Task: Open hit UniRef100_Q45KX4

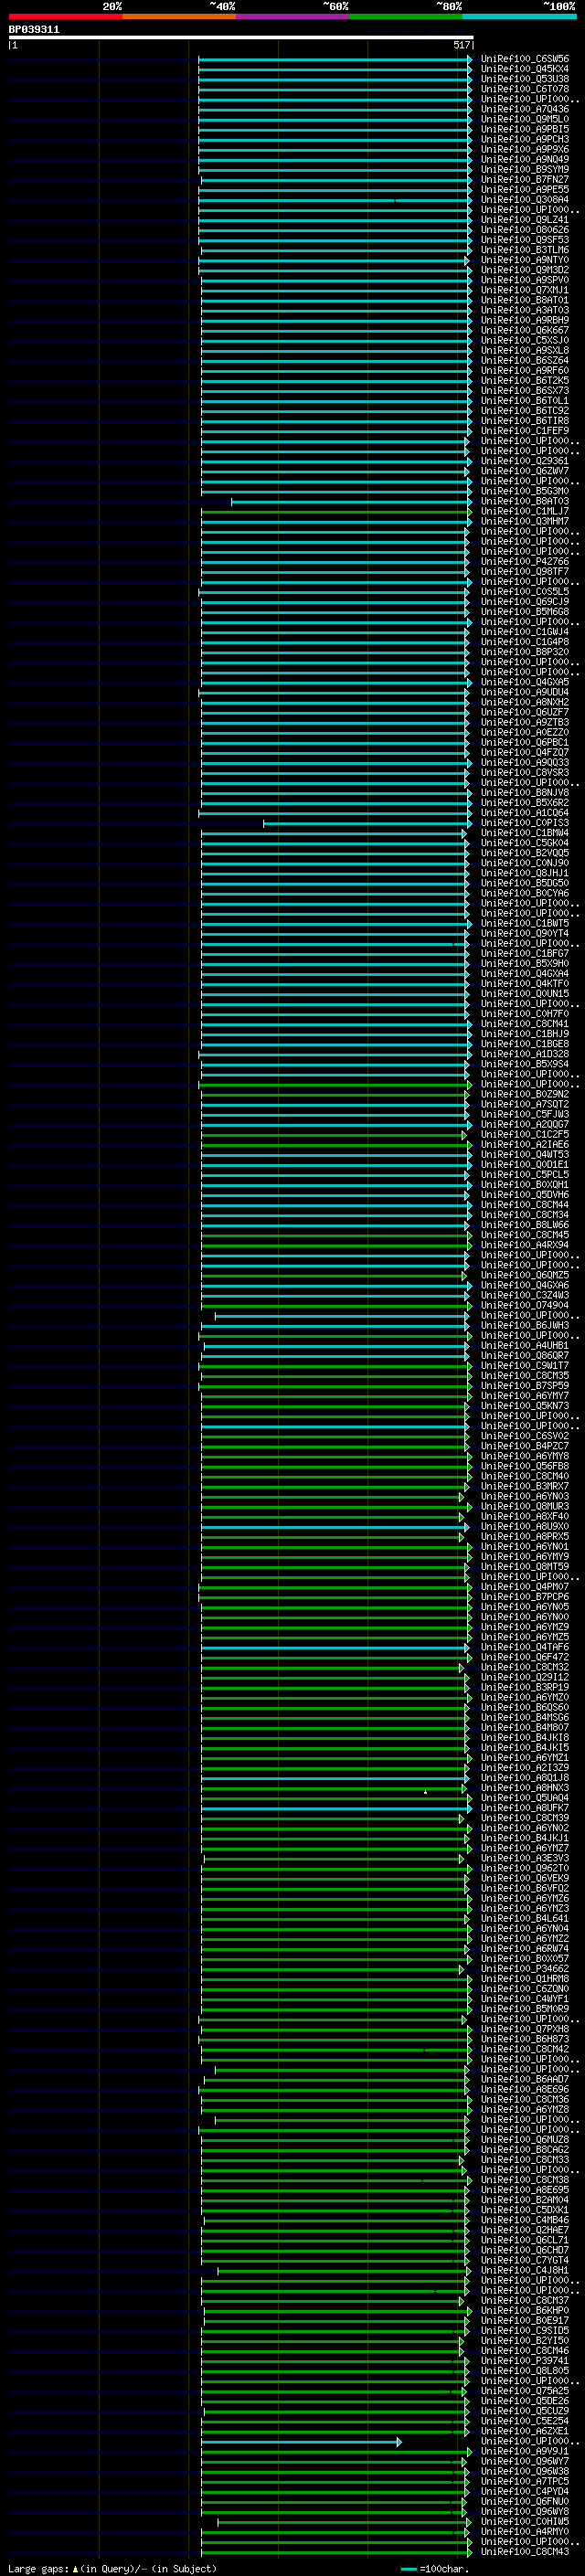Action: coord(525,69)
